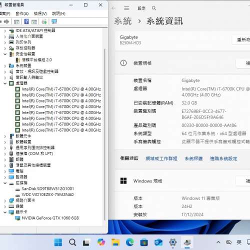Open Microsoft Store from the taskbar
Viewport: 250px width, 250px height.
click(x=144, y=242)
